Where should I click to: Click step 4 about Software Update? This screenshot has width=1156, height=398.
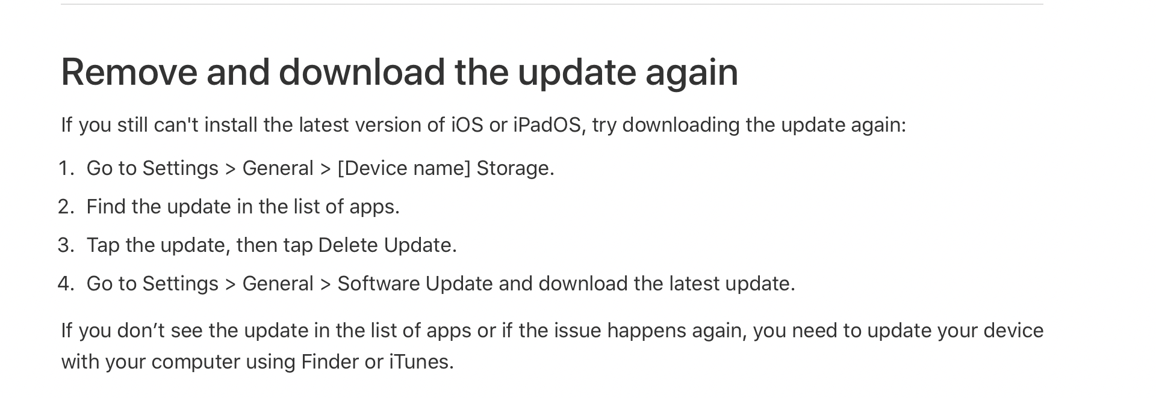coord(441,284)
